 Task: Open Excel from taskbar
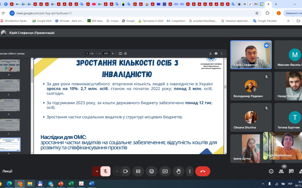(71, 184)
